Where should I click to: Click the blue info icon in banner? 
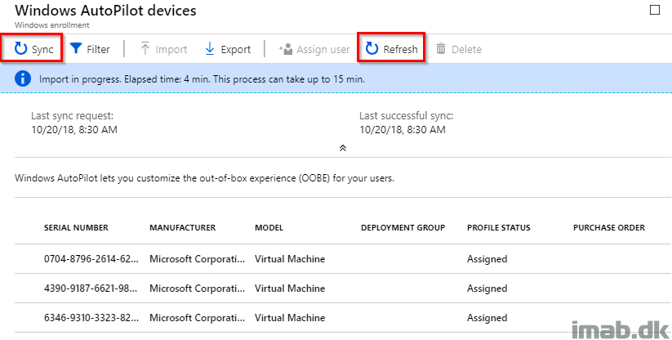point(23,79)
